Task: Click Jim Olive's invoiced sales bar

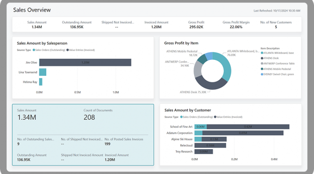Action: (x=86, y=62)
